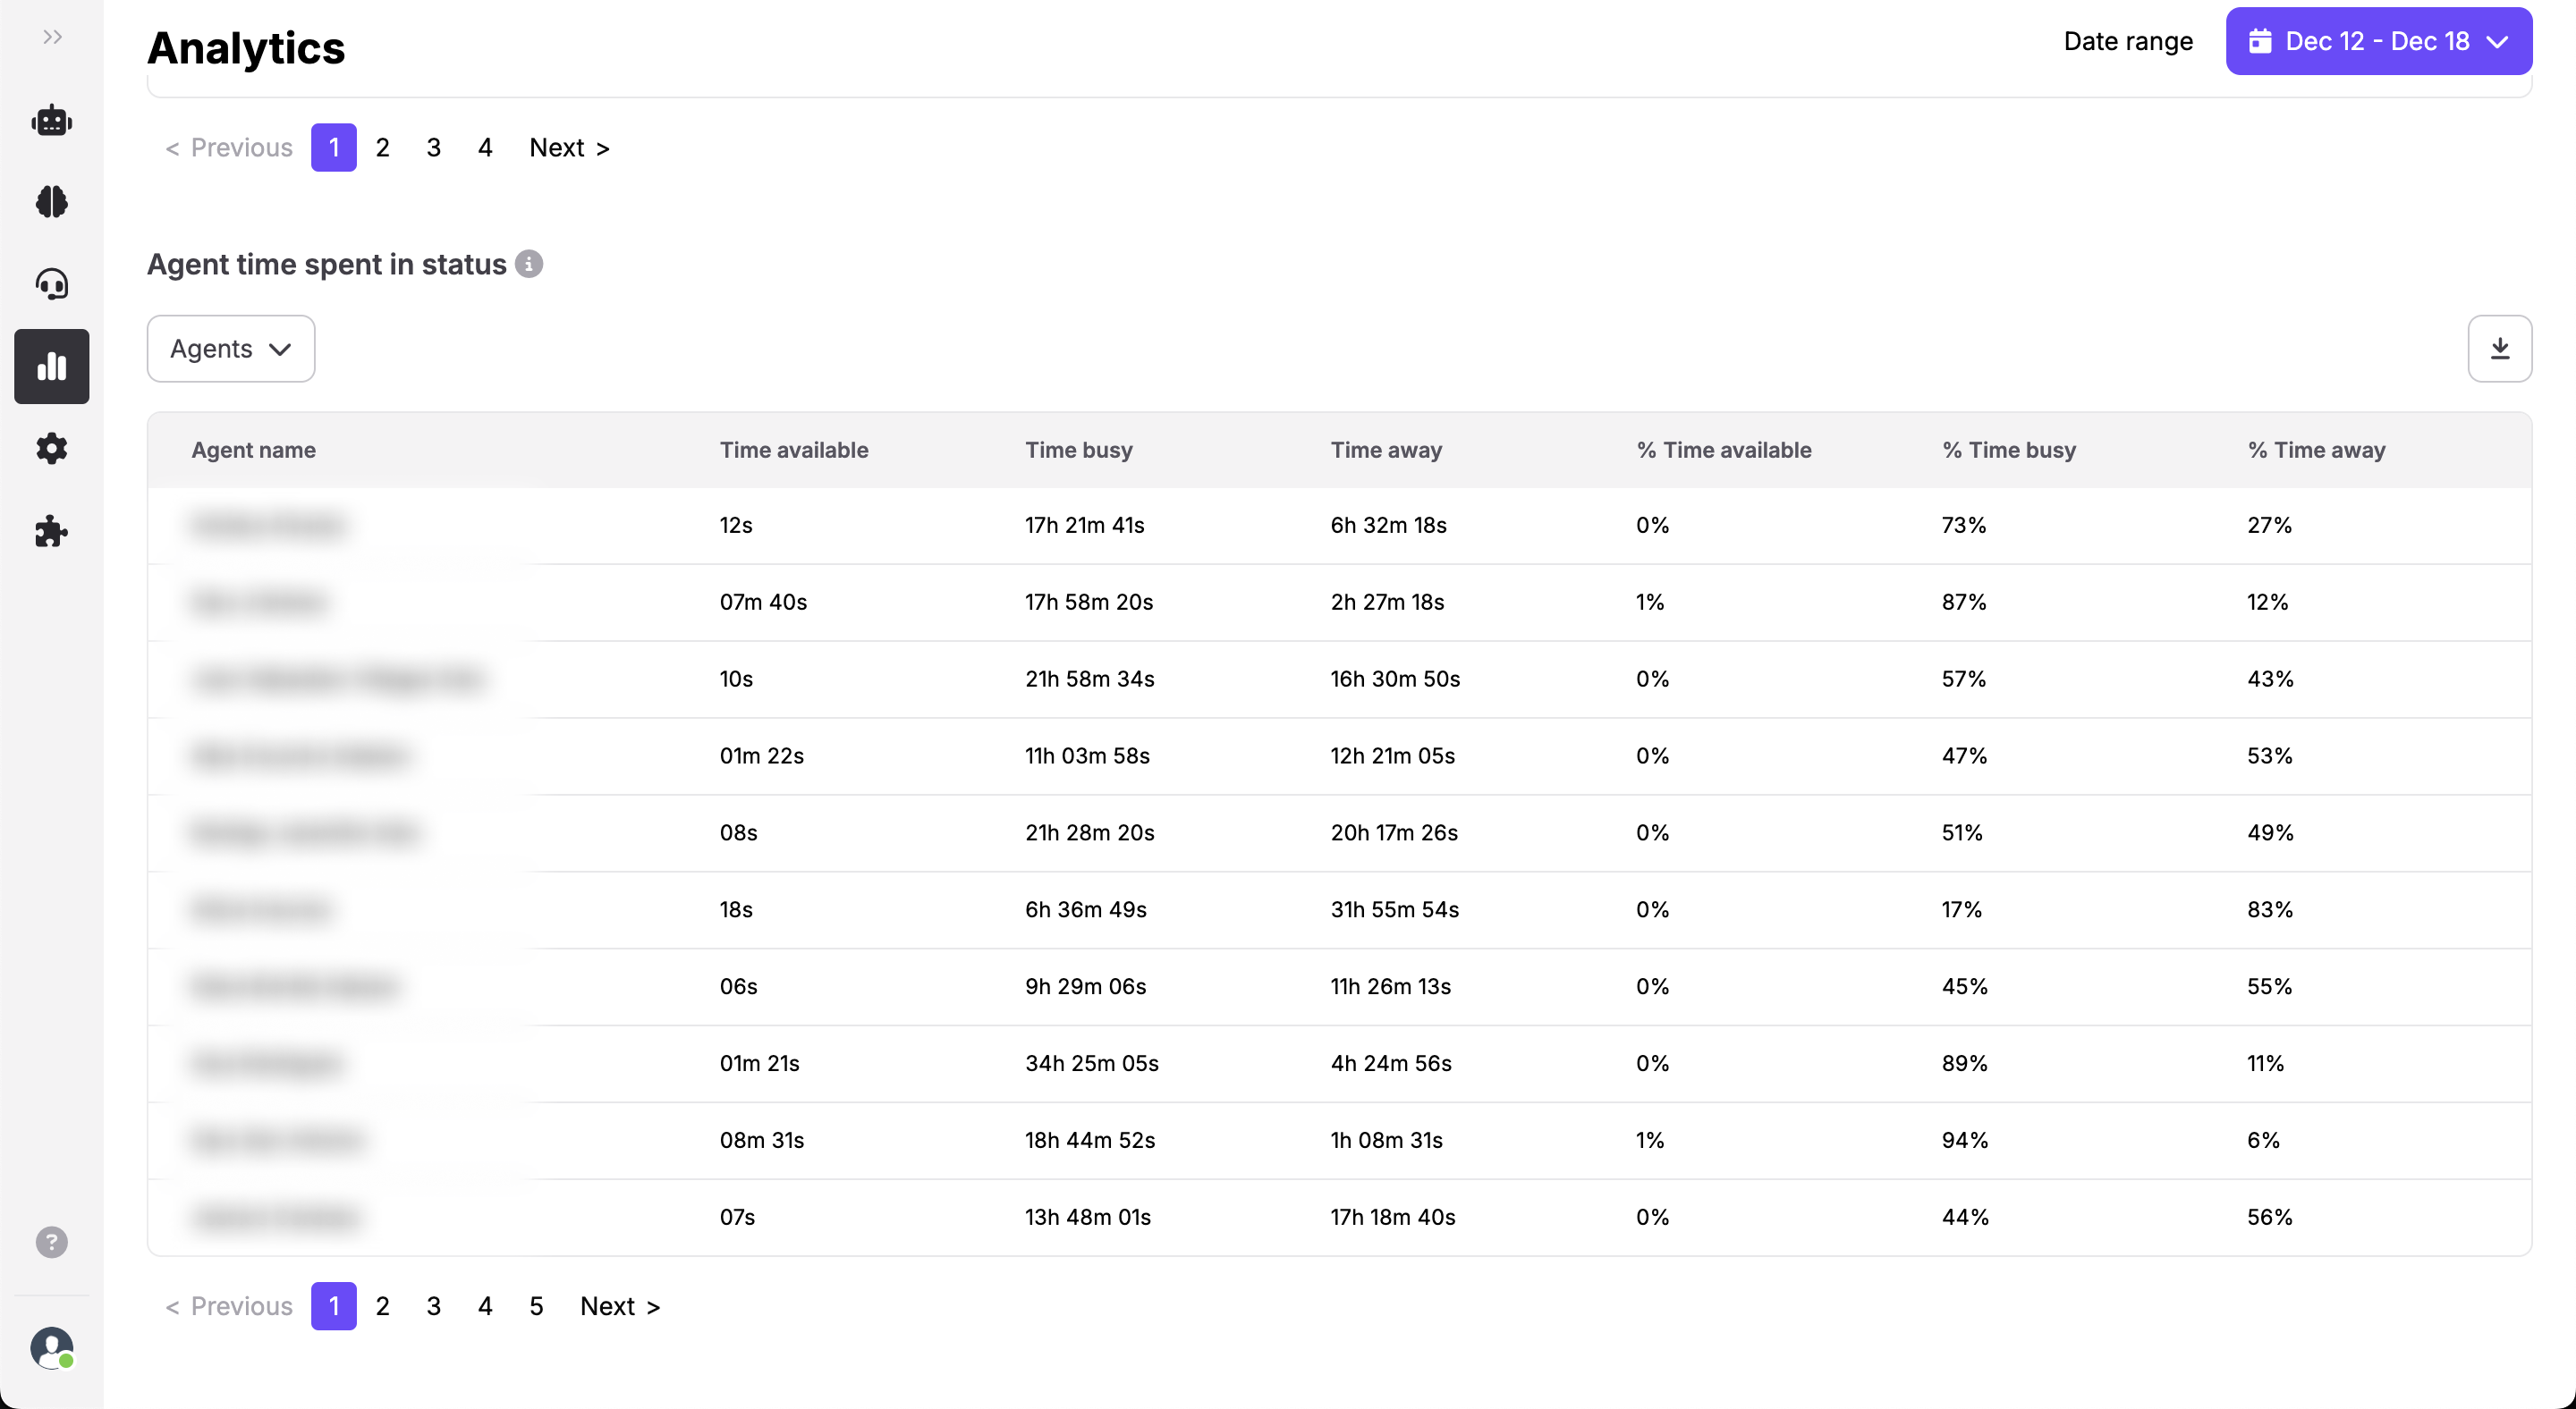This screenshot has width=2576, height=1409.
Task: Expand the collapsed sidebar with double chevron
Action: pos(52,37)
